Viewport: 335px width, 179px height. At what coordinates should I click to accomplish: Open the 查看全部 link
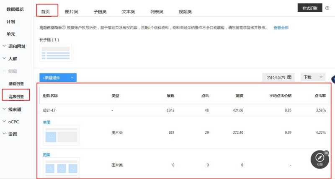281,28
